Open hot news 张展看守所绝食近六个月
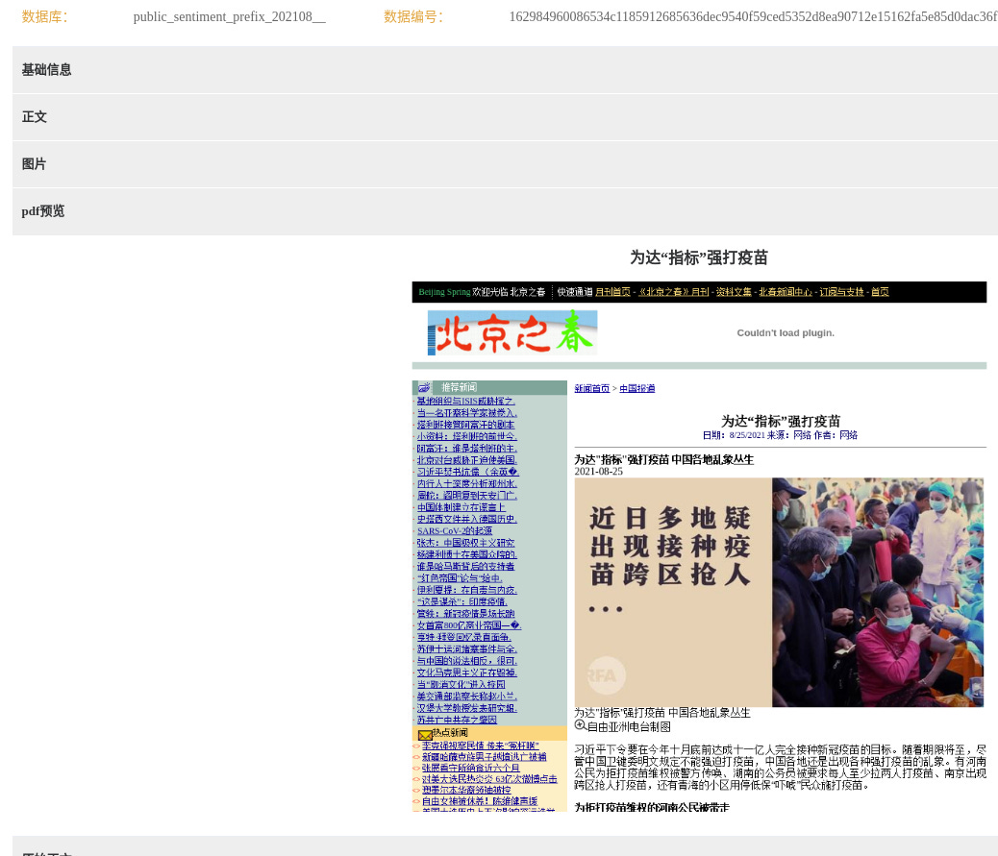 tap(470, 769)
